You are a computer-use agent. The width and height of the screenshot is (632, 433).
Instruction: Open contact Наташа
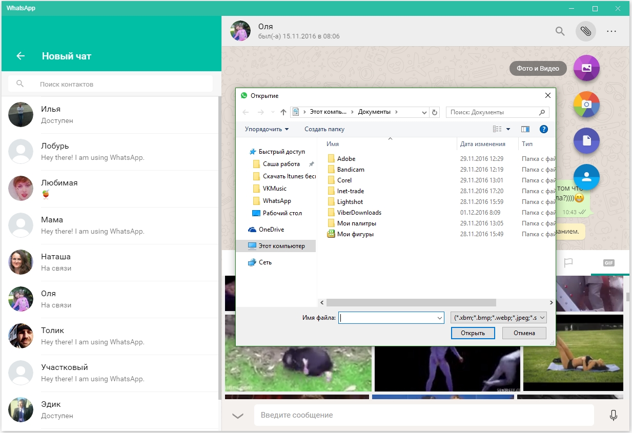pos(110,262)
